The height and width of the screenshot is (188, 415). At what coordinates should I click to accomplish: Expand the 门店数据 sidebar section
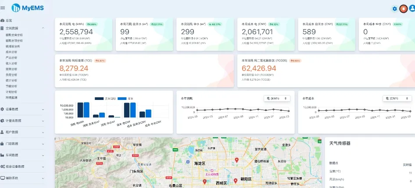(x=22, y=144)
